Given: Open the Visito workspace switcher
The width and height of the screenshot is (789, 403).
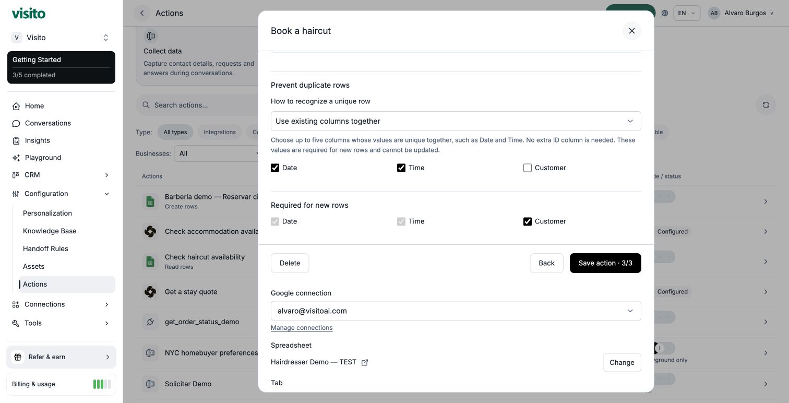Looking at the screenshot, I should click(x=61, y=38).
